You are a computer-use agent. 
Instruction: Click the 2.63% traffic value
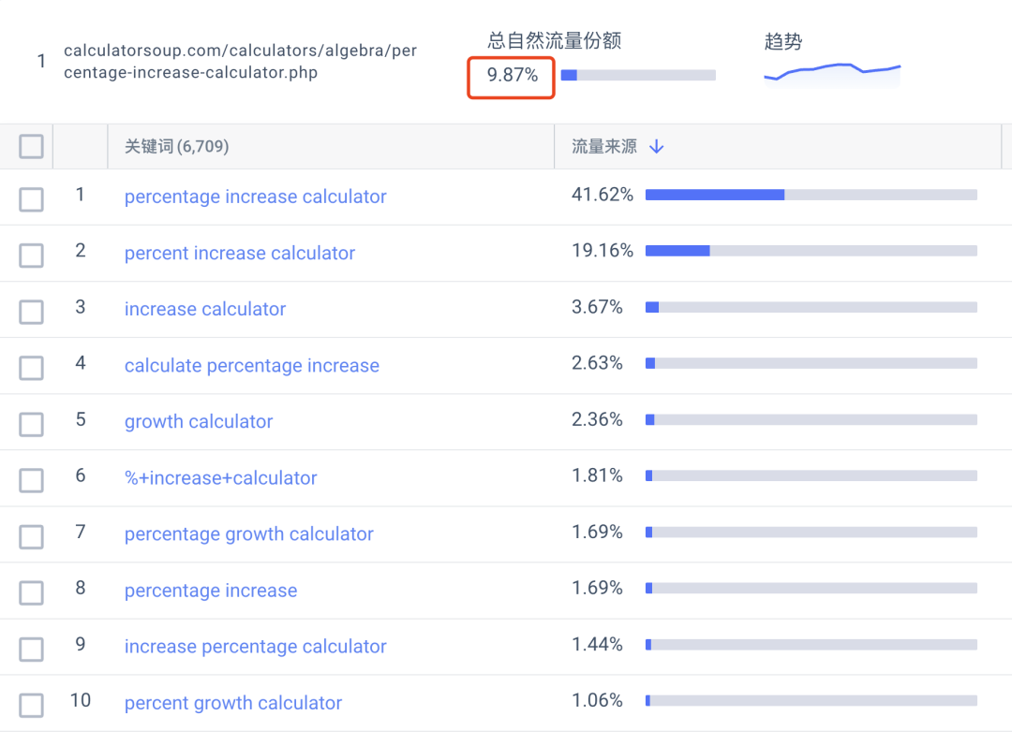click(x=597, y=363)
